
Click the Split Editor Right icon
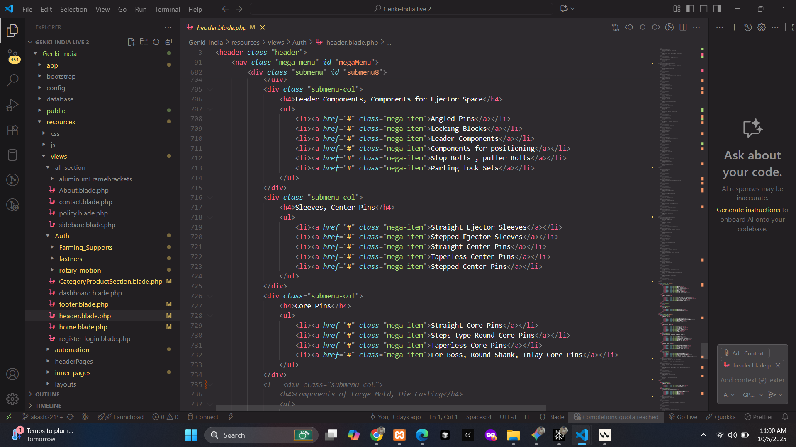click(x=683, y=27)
